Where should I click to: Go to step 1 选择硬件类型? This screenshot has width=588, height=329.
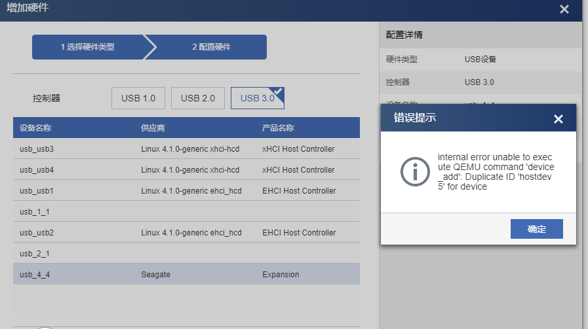point(88,47)
